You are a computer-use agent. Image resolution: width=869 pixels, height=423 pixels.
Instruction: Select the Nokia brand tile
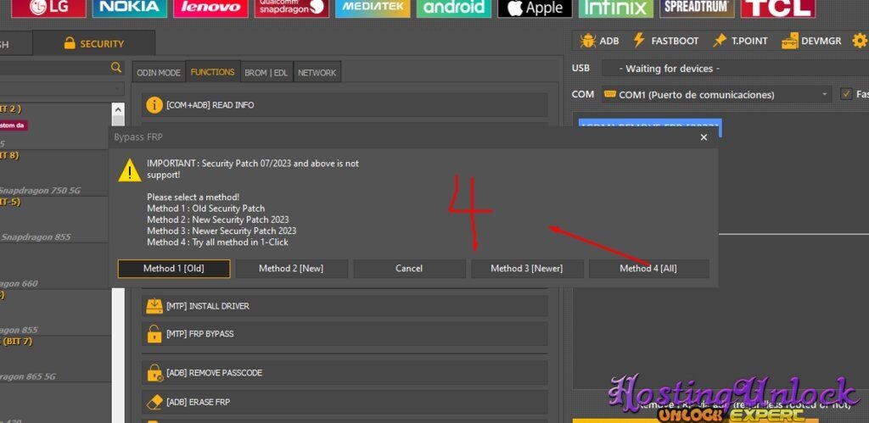(130, 8)
